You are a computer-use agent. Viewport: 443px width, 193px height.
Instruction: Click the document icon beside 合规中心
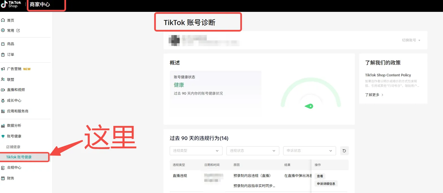pyautogui.click(x=3, y=168)
